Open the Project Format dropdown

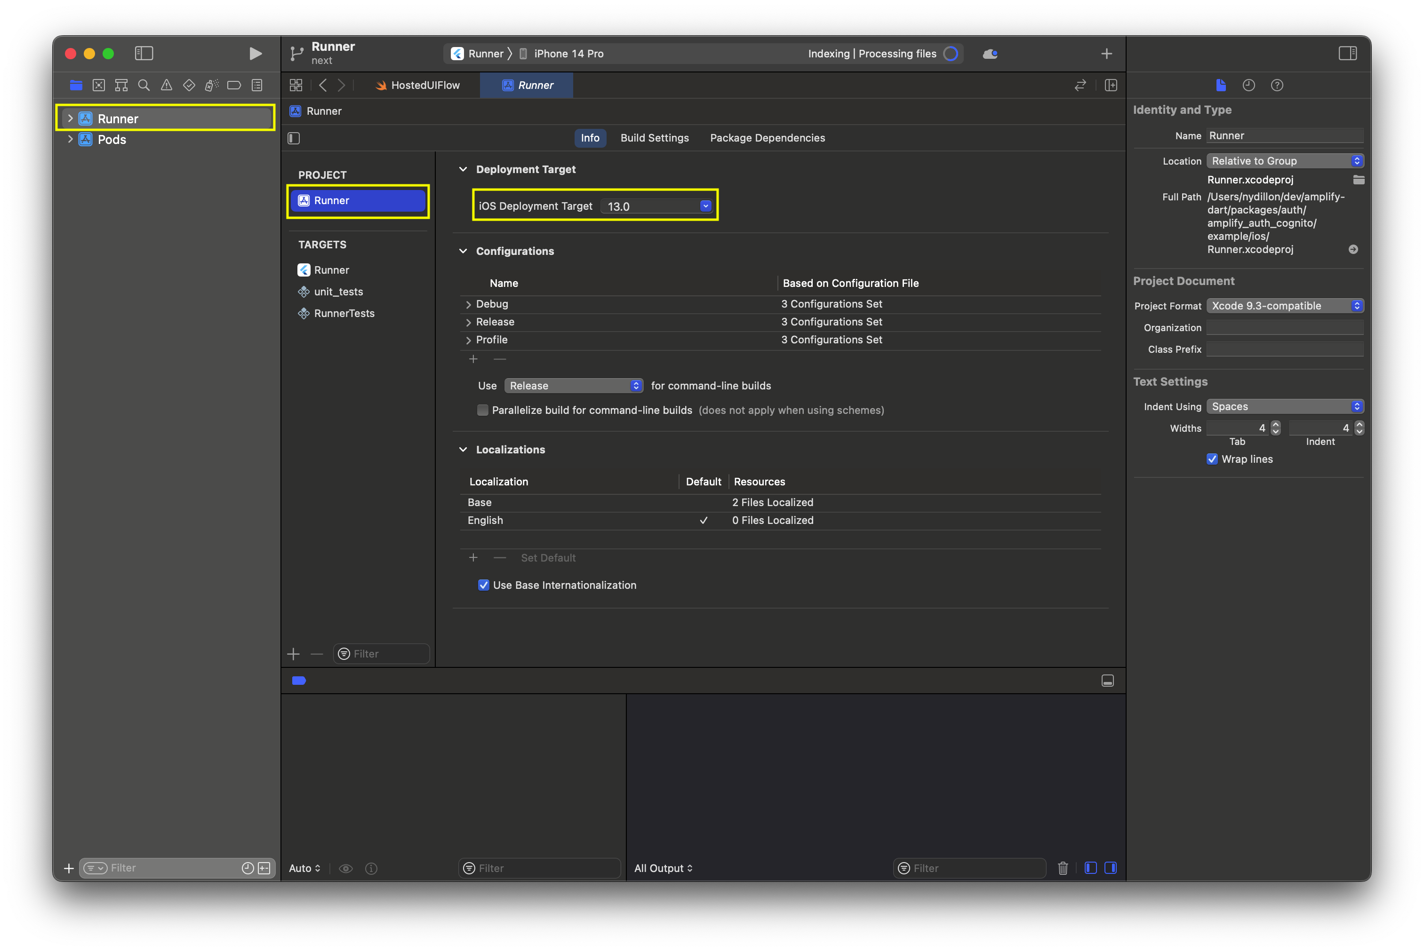[x=1285, y=306]
